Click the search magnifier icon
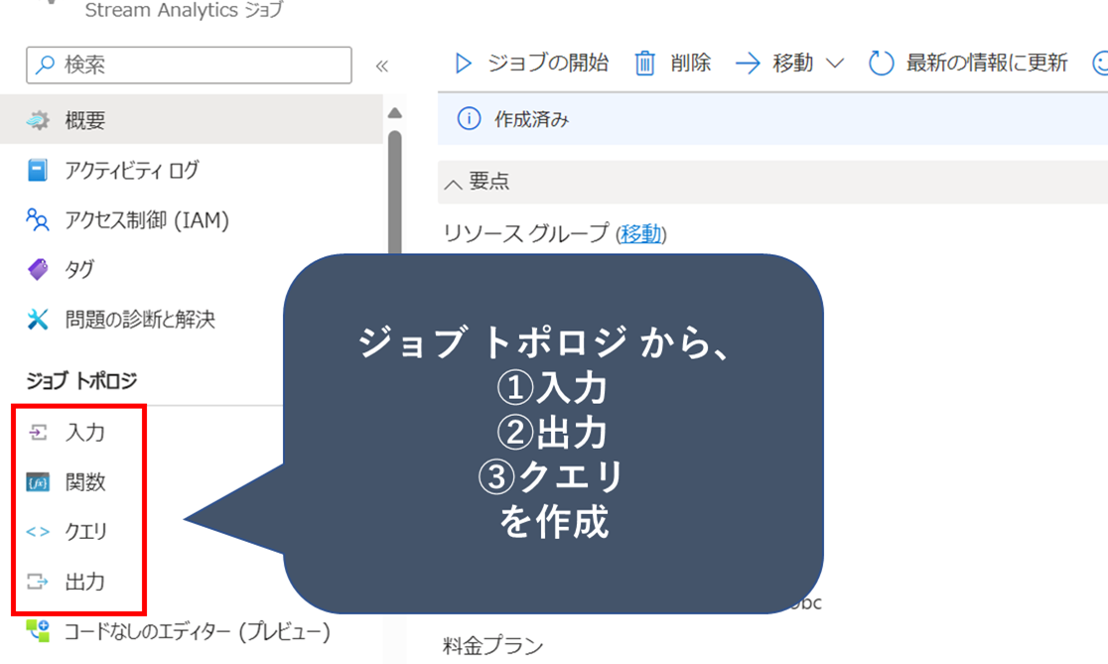The height and width of the screenshot is (664, 1108). (x=46, y=65)
